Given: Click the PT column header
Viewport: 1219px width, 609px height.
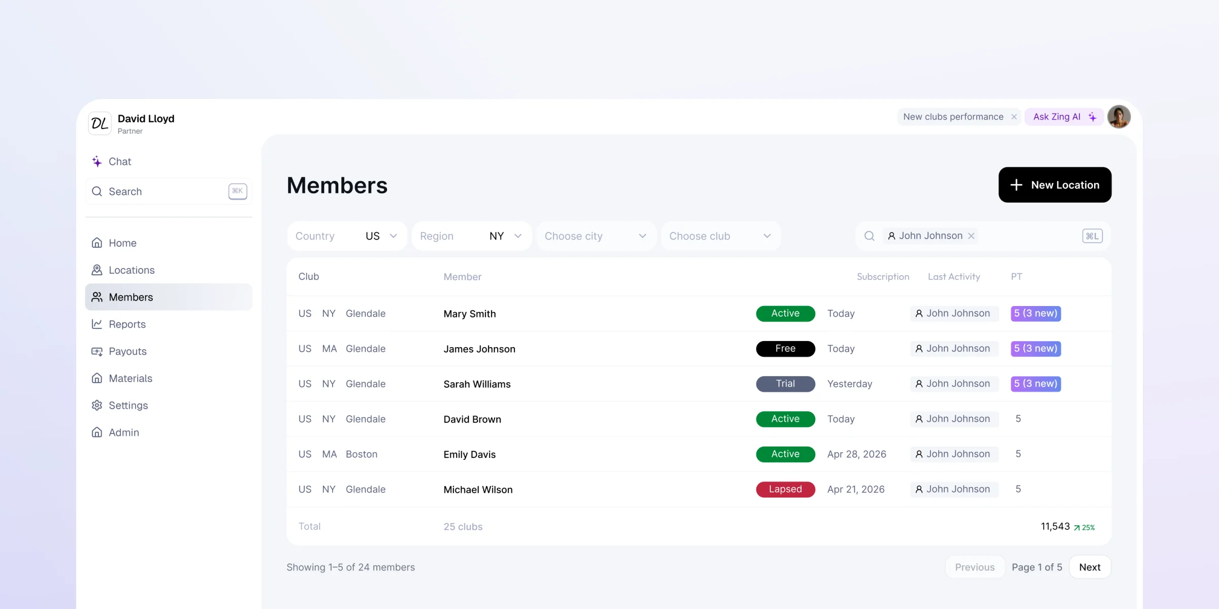Looking at the screenshot, I should pyautogui.click(x=1016, y=277).
